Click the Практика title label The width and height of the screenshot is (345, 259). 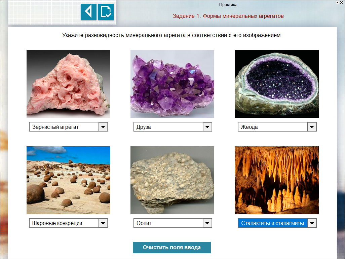[x=228, y=5]
